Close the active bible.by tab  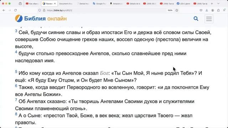(55, 4)
